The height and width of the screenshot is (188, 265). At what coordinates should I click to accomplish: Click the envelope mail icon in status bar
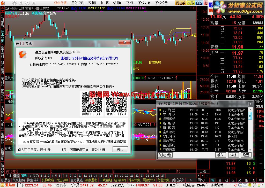point(245,185)
